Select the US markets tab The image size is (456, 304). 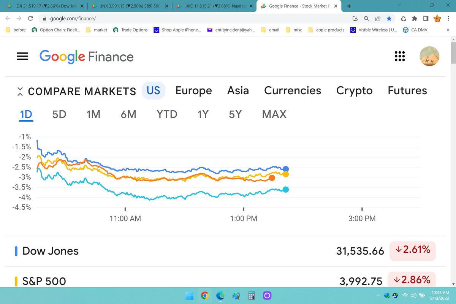[x=154, y=90]
